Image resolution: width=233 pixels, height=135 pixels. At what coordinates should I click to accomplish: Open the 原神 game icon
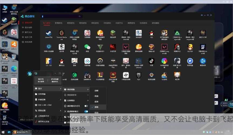[x=74, y=61]
